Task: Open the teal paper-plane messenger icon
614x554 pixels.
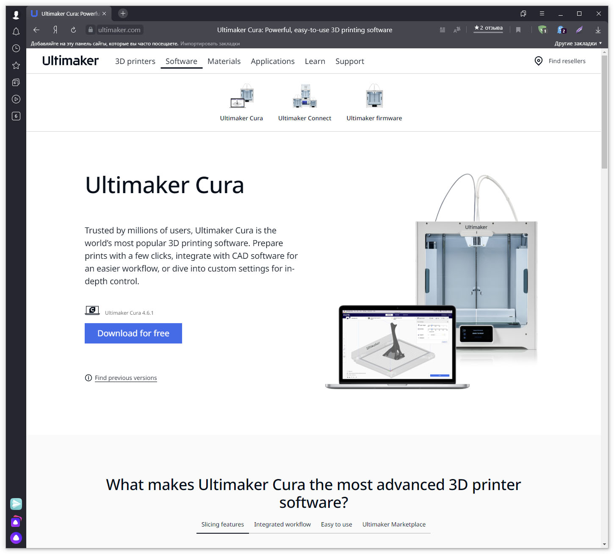Action: tap(16, 504)
